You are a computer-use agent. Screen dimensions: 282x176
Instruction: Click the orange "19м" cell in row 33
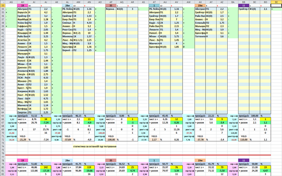[200, 6]
